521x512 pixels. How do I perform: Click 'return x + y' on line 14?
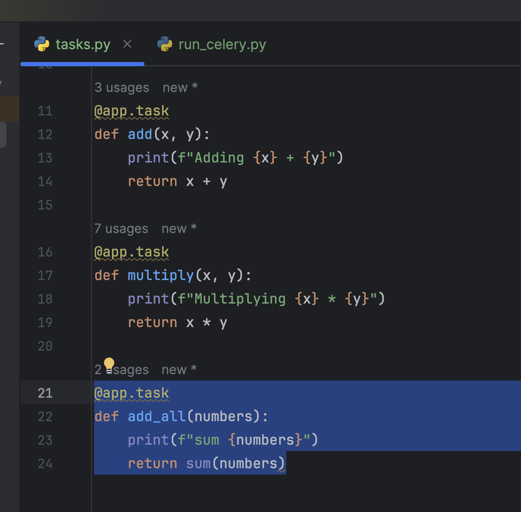[178, 182]
